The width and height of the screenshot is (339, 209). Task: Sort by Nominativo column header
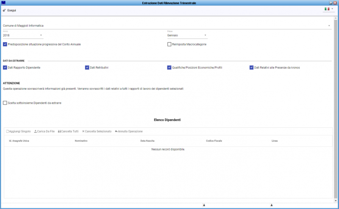(81, 141)
